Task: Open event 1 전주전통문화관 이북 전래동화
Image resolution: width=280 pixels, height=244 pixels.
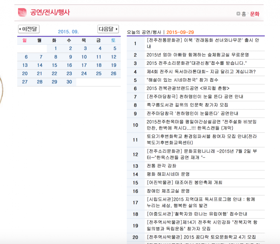Action: click(203, 43)
